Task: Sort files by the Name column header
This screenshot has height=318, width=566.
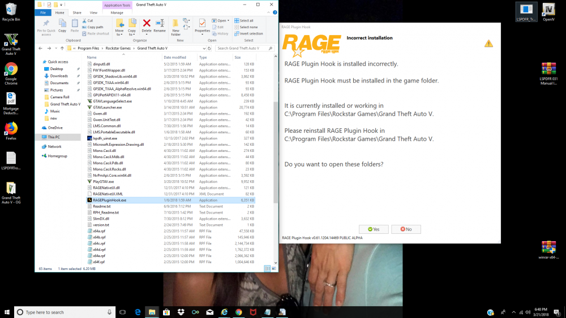Action: pos(92,57)
